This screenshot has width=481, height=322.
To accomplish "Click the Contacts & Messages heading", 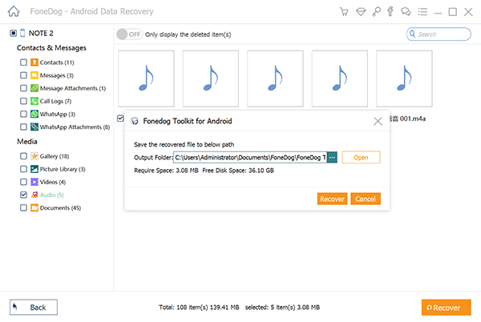I will pos(51,48).
